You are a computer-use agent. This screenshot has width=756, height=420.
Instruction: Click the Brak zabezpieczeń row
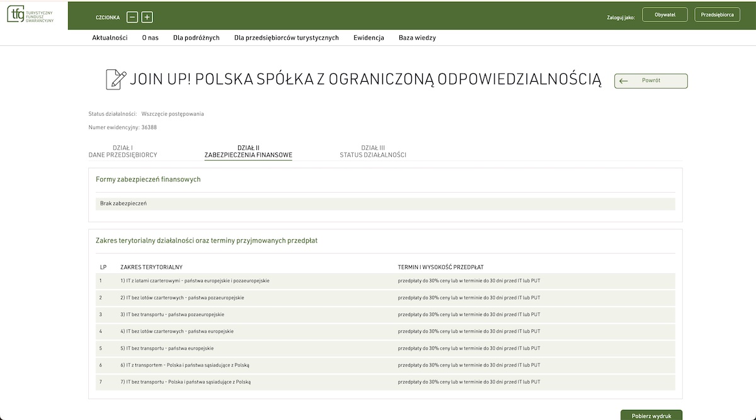click(385, 204)
